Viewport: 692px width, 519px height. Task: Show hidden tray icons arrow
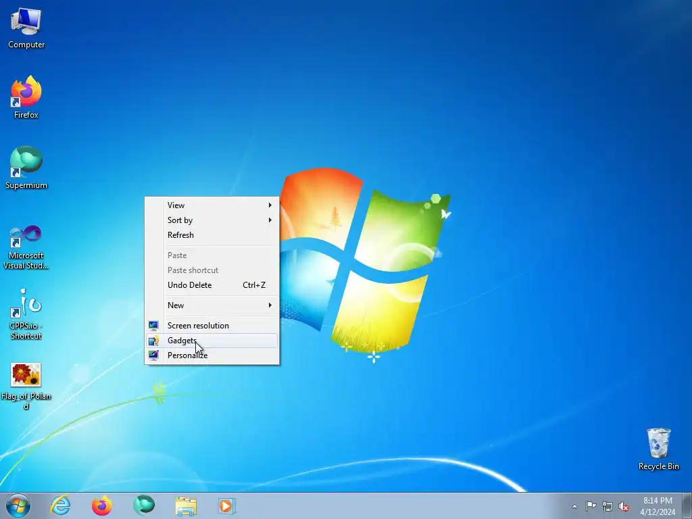574,506
